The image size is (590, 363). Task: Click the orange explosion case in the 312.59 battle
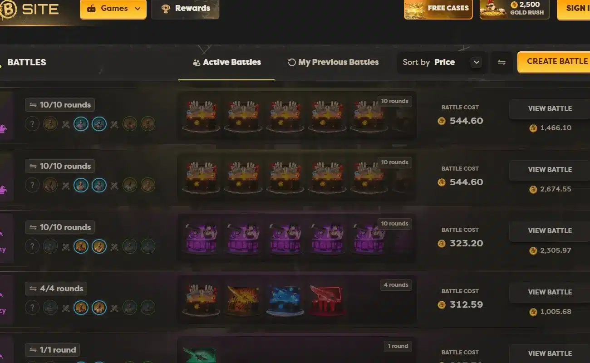tap(243, 299)
